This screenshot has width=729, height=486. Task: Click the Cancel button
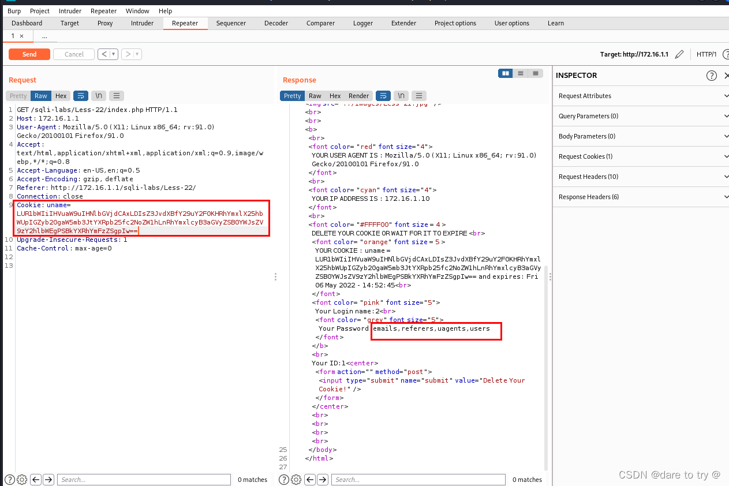[x=74, y=54]
